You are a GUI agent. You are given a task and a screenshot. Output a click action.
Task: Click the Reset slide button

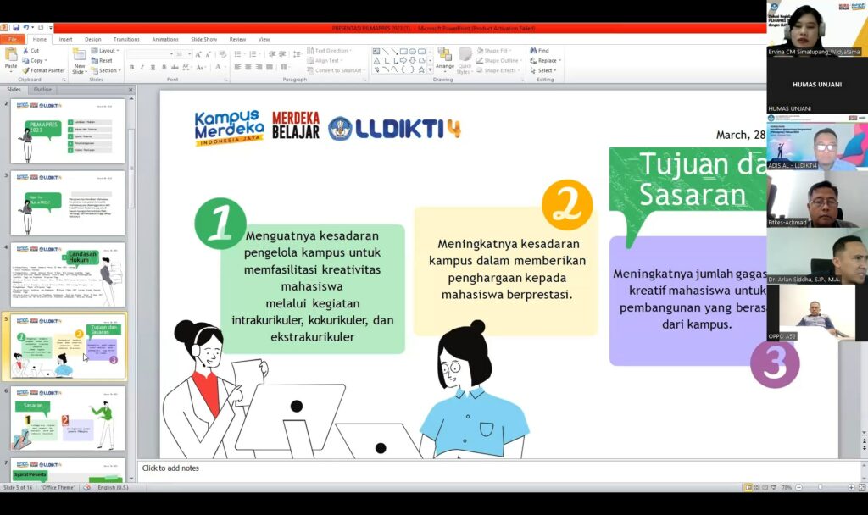coord(102,60)
